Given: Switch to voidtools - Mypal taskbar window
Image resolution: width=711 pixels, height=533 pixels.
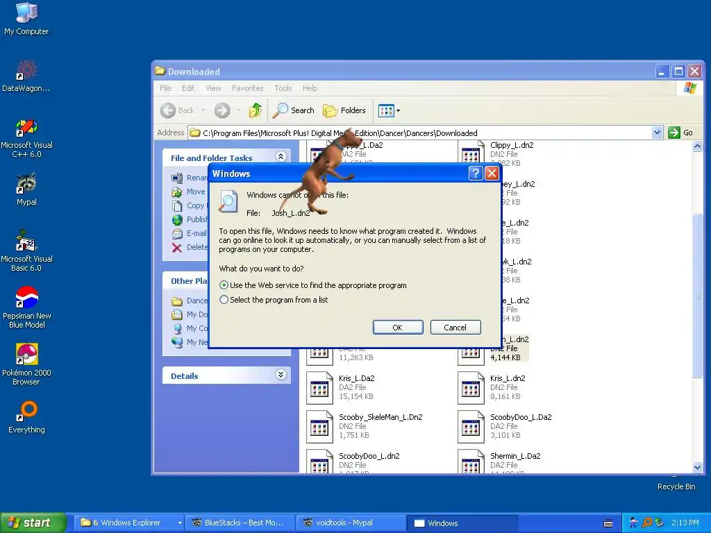Looking at the screenshot, I should pos(351,523).
